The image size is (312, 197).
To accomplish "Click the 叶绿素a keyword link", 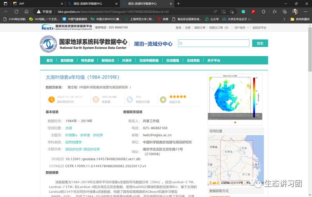I will tap(71, 135).
